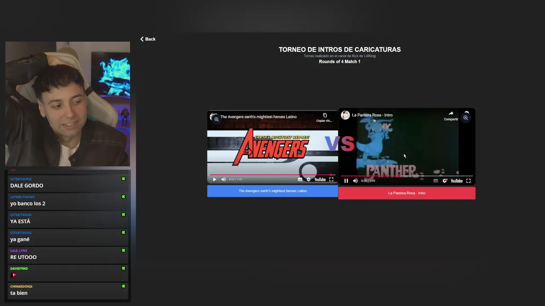545x306 pixels.
Task: Select chat message ta bien
Action: [19, 293]
